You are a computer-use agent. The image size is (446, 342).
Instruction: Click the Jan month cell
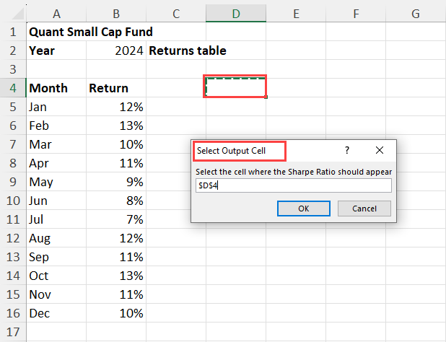coord(56,107)
